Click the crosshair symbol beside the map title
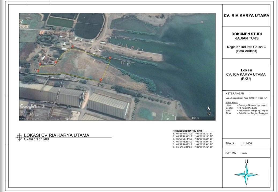 (x=19, y=137)
